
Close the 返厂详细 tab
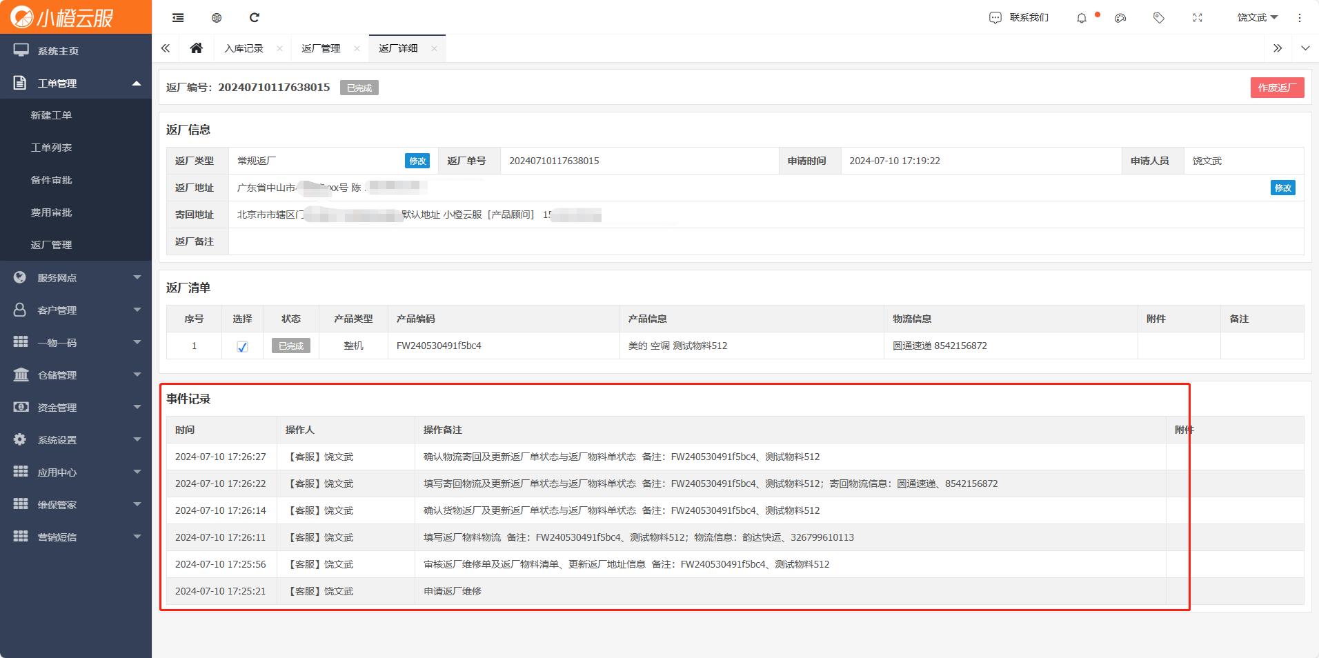pyautogui.click(x=434, y=48)
